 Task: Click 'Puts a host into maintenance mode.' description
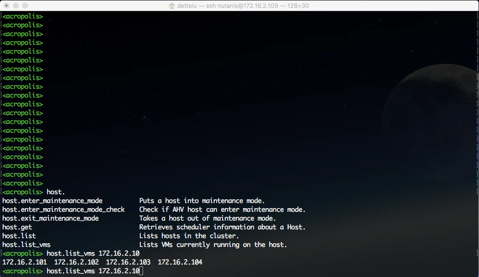coord(202,201)
